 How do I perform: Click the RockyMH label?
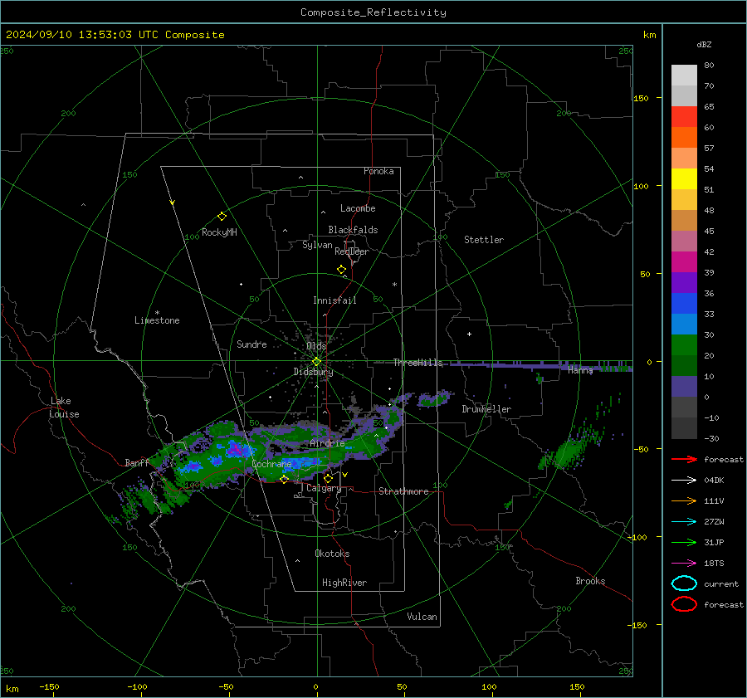(x=219, y=232)
